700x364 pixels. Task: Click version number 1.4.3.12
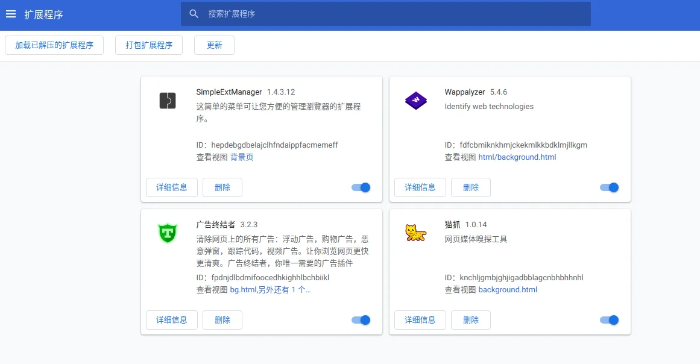pyautogui.click(x=281, y=92)
